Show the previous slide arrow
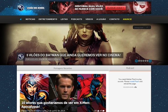 click(136, 61)
